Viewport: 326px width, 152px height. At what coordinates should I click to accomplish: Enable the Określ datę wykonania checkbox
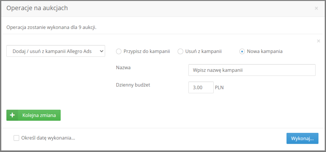(x=17, y=138)
